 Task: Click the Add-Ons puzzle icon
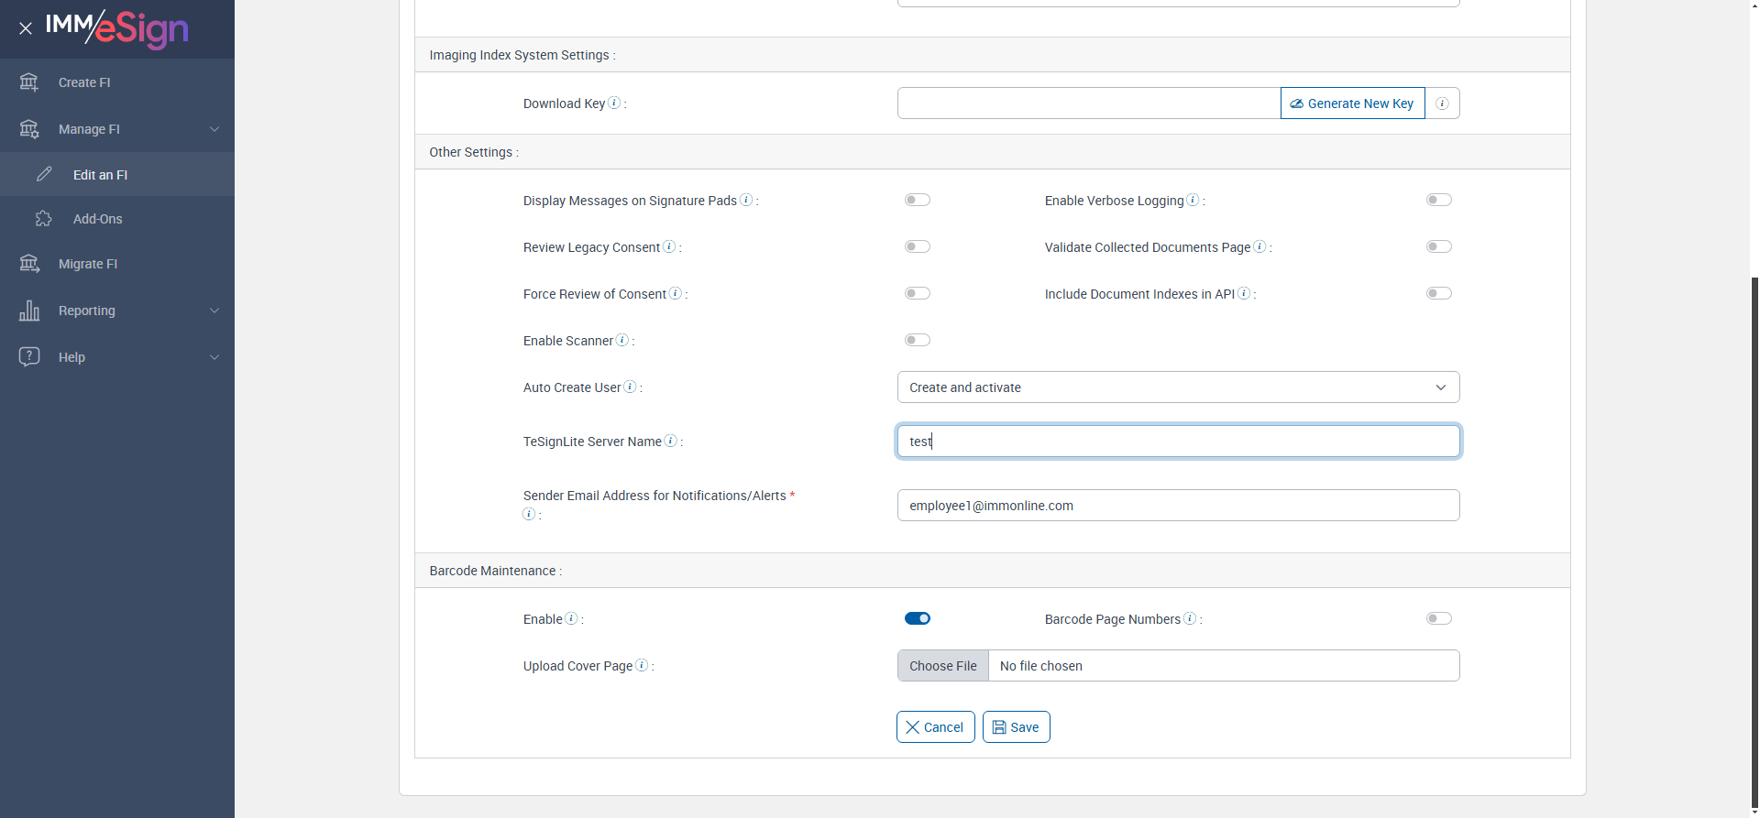coord(44,219)
